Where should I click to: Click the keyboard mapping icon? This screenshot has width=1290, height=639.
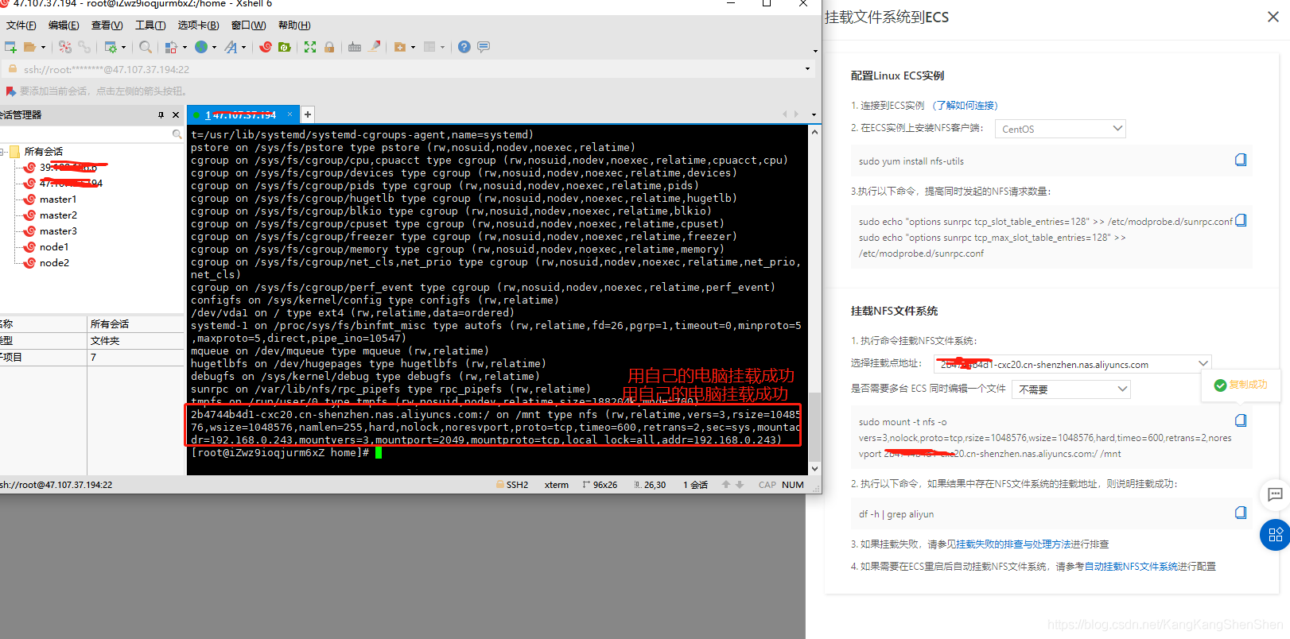point(355,47)
